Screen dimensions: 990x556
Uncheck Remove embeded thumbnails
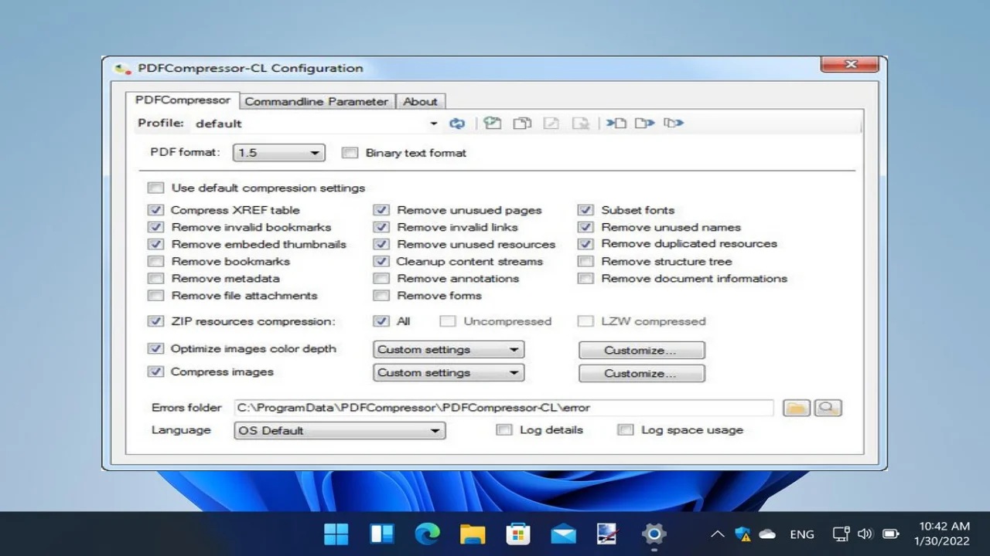pyautogui.click(x=156, y=244)
